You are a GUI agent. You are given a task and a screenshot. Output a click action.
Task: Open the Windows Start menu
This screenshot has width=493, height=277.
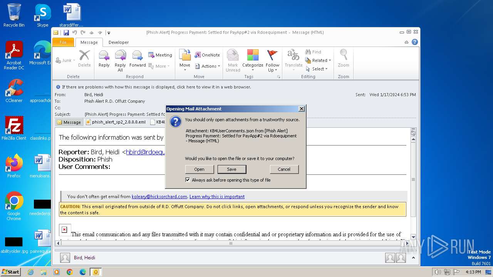pyautogui.click(x=10, y=272)
